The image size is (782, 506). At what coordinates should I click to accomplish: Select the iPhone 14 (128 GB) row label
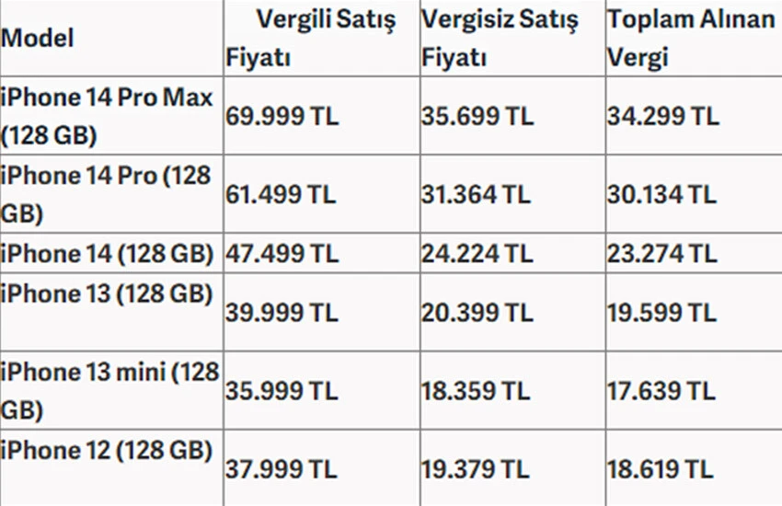107,252
